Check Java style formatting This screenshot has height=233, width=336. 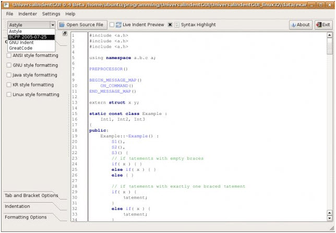9,75
